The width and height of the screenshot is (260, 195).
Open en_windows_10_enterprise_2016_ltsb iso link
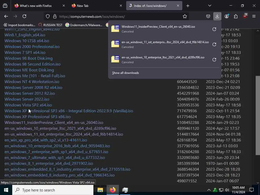(x=57, y=146)
